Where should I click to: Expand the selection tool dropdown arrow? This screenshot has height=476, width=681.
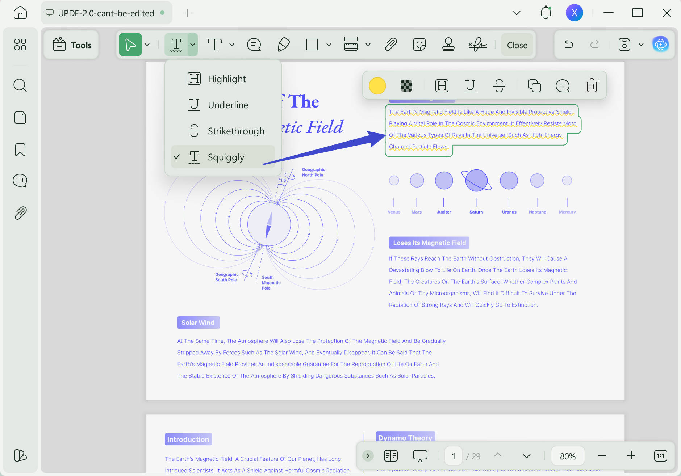[x=147, y=45]
